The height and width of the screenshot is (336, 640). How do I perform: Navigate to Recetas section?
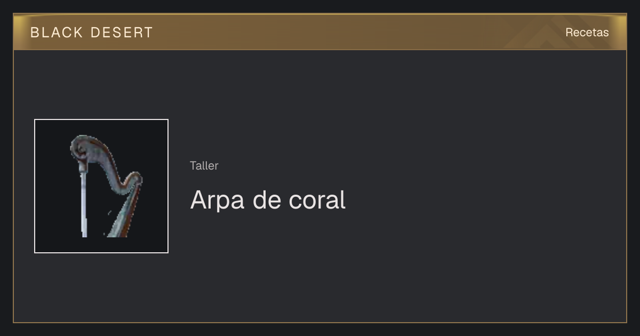(x=587, y=33)
